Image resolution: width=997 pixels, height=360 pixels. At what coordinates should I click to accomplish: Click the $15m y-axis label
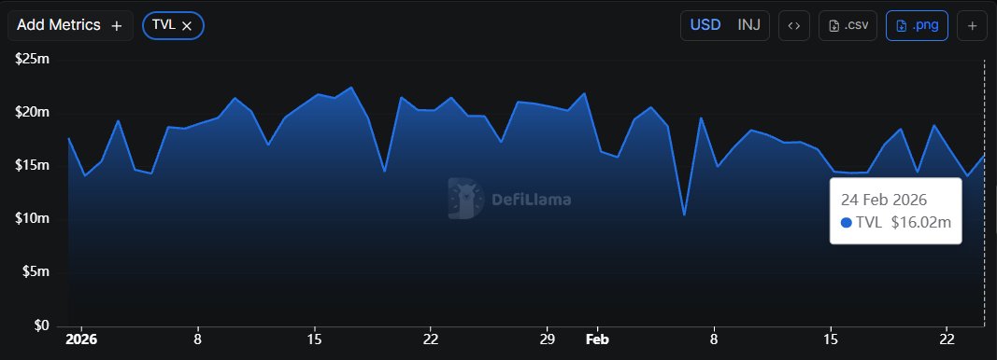pyautogui.click(x=32, y=166)
